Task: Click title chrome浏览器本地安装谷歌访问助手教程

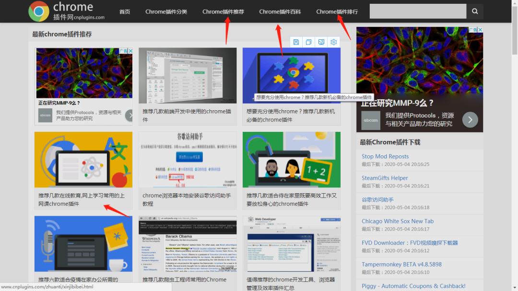Action: click(x=187, y=199)
